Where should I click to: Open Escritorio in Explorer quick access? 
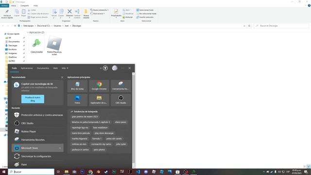(x=13, y=50)
